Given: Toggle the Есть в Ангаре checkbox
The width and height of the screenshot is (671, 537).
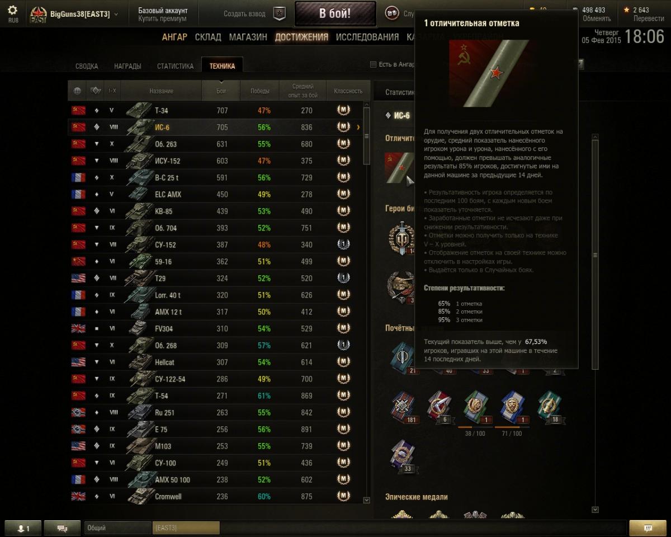Looking at the screenshot, I should [374, 64].
